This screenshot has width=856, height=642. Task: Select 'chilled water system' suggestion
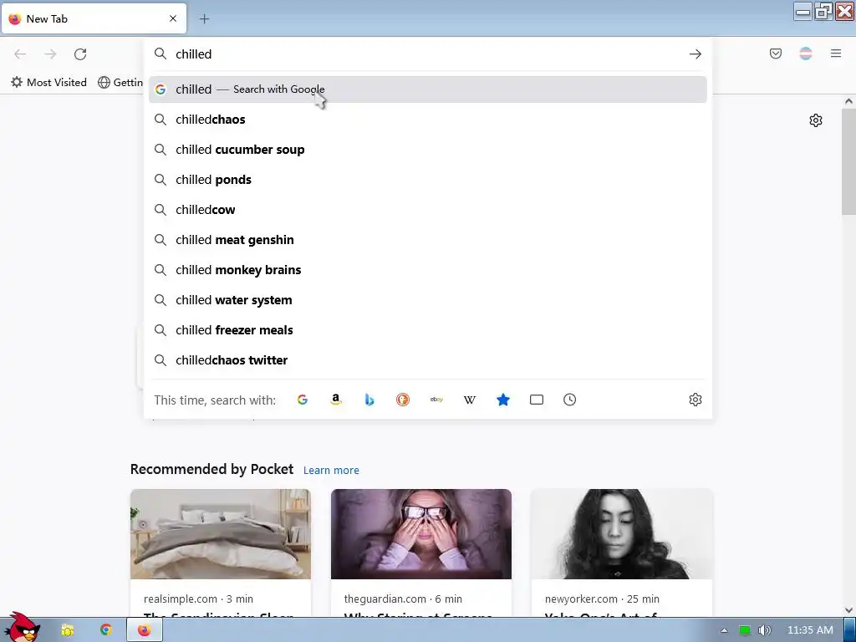(427, 300)
